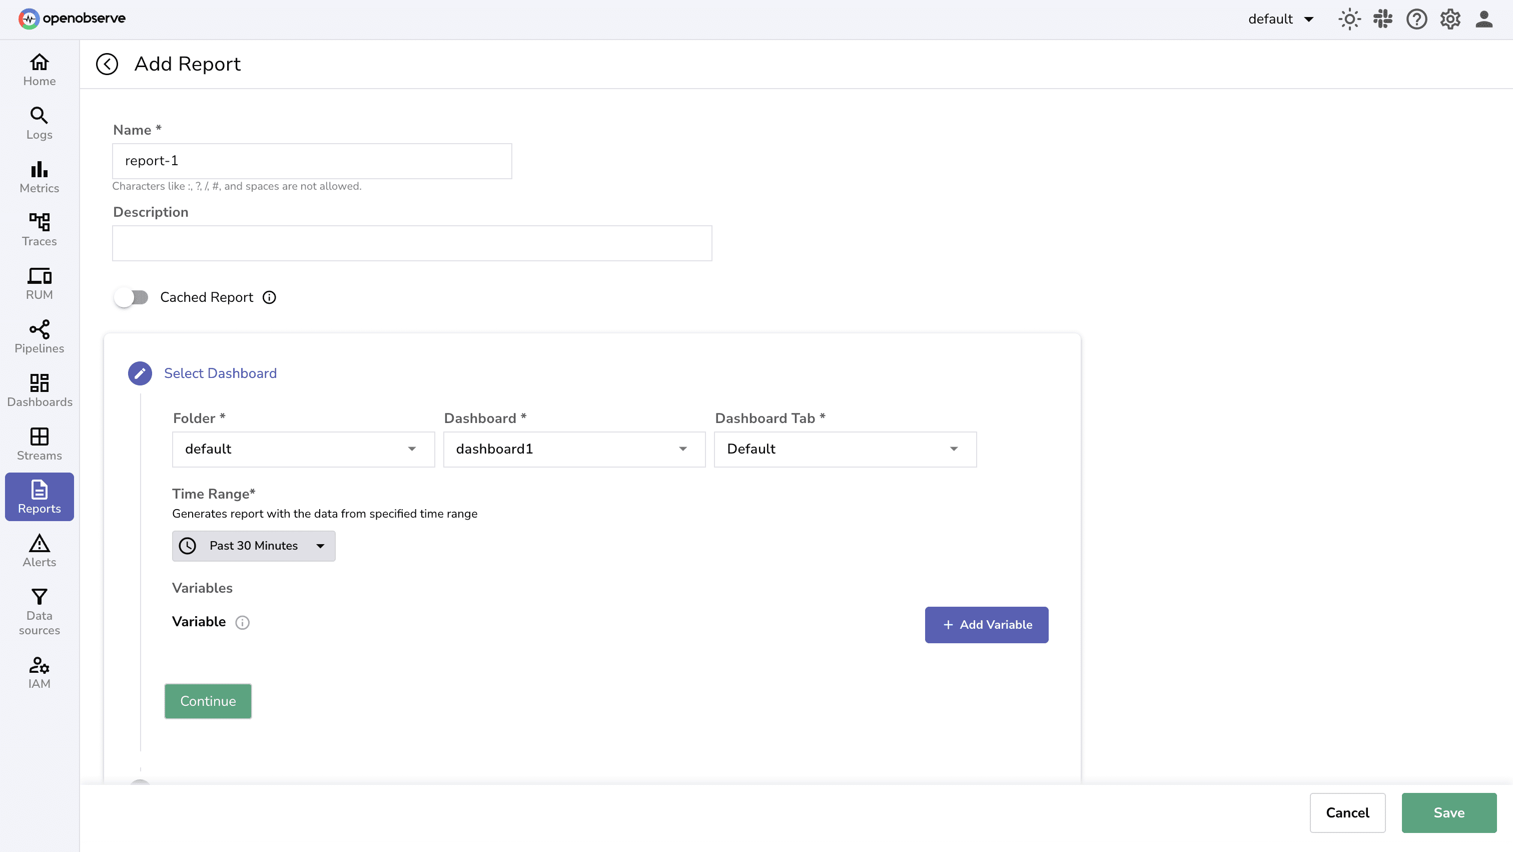Open the Past 30 Minutes time picker
Viewport: 1513px width, 852px height.
click(x=253, y=545)
